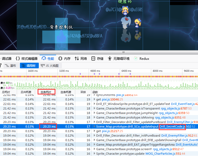Click the 无障碍环境 (Accessibility) figure icon

(109, 58)
